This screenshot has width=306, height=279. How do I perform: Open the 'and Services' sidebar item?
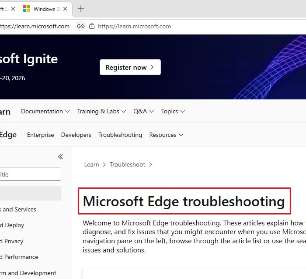(18, 209)
